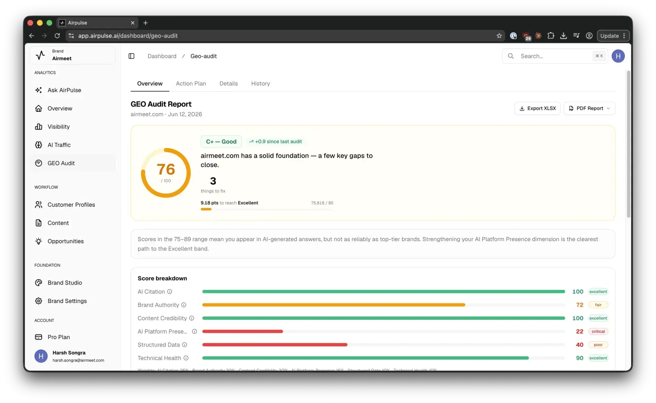
Task: Click the C+ — Good grade badge
Action: tap(221, 141)
